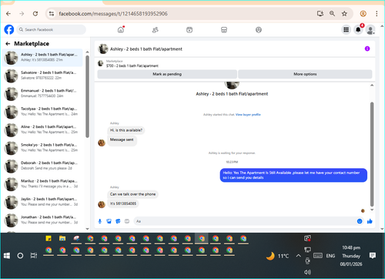Open the Facebook Home icon
The height and width of the screenshot is (279, 385).
click(121, 30)
